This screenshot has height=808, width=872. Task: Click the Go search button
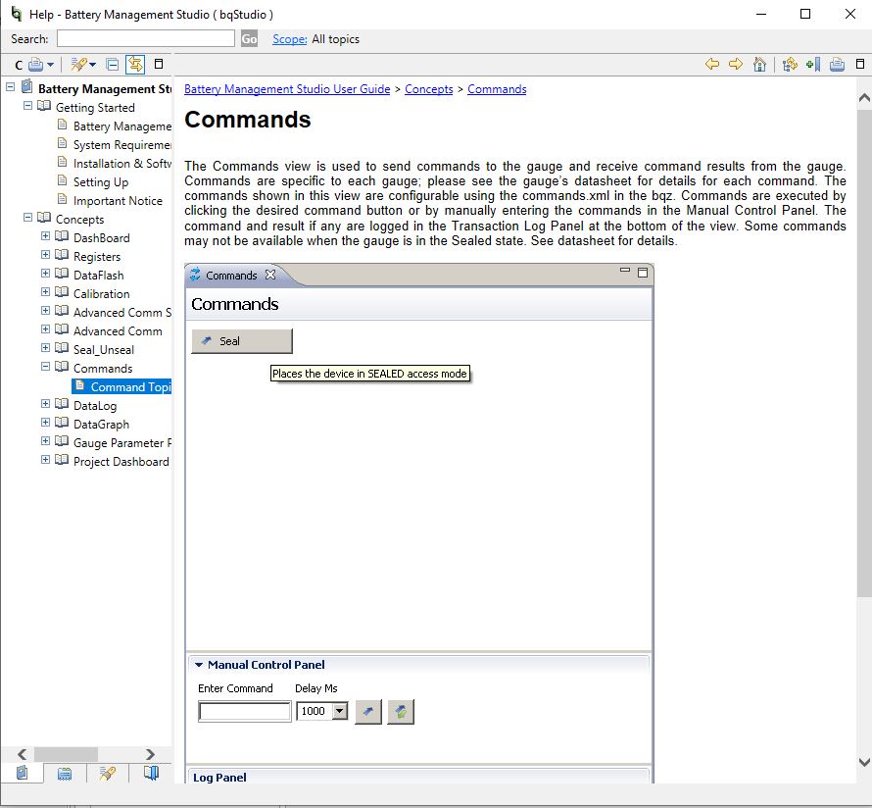249,38
